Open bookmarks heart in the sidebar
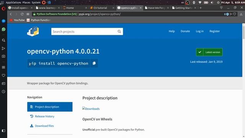 pyautogui.click(x=3, y=76)
